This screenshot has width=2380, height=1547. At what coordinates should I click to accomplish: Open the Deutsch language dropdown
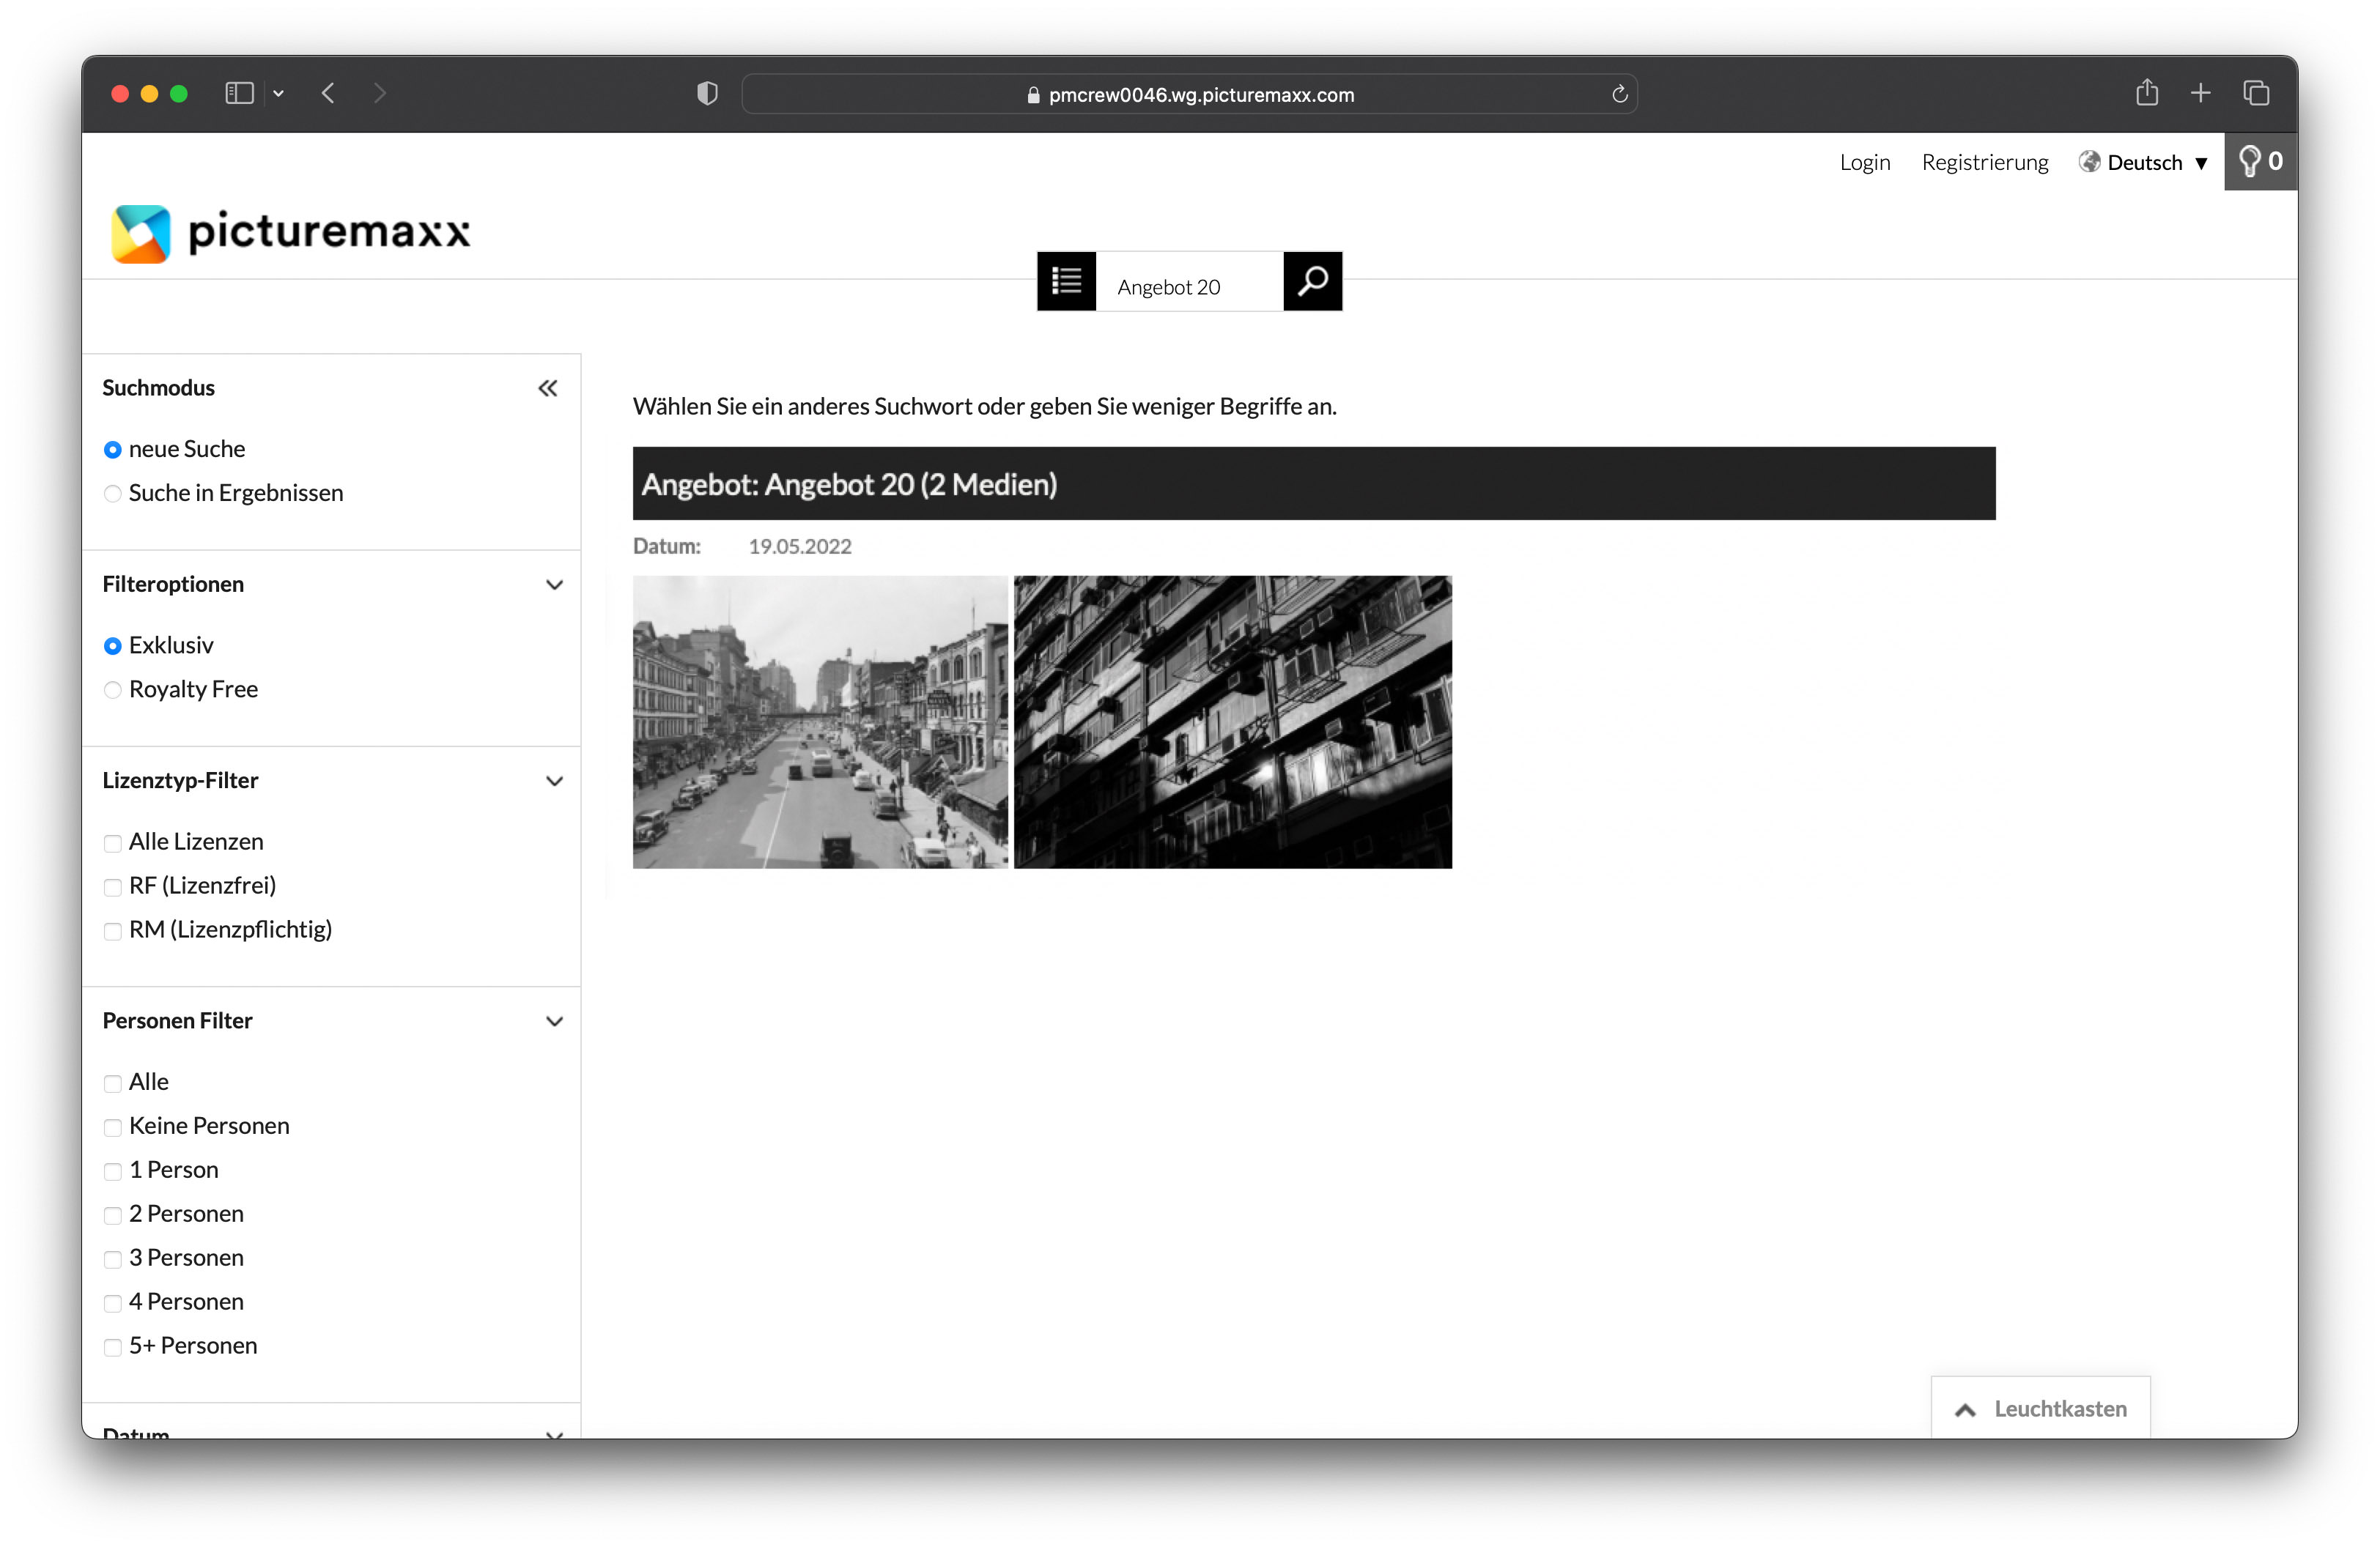pos(2143,162)
